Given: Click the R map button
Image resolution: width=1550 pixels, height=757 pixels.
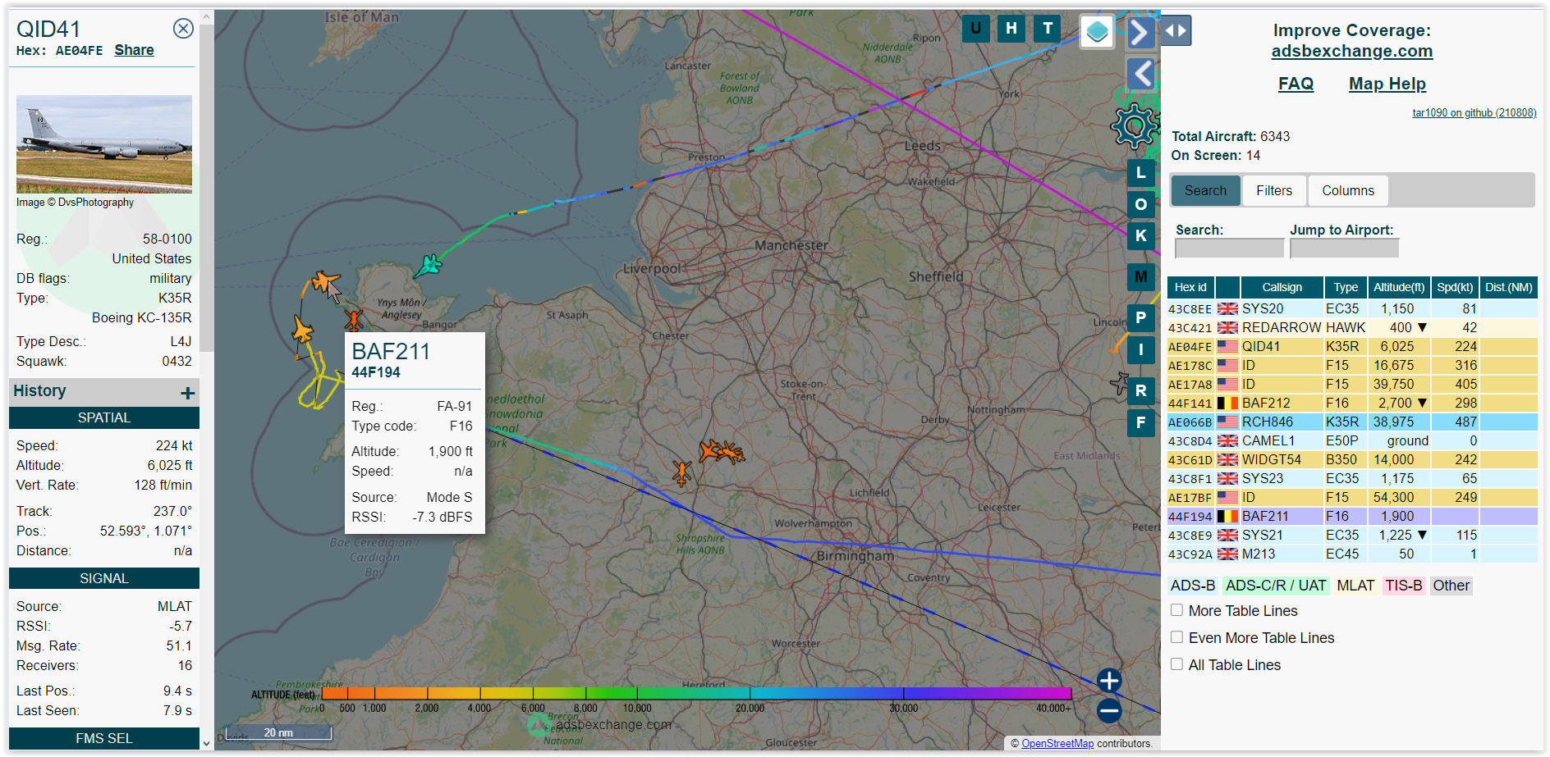Looking at the screenshot, I should [1141, 391].
